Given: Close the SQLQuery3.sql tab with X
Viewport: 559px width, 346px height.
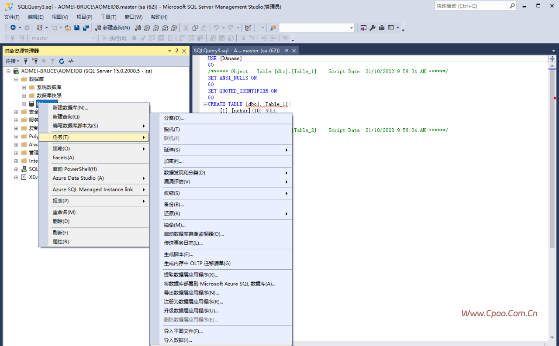Looking at the screenshot, I should click(x=294, y=51).
